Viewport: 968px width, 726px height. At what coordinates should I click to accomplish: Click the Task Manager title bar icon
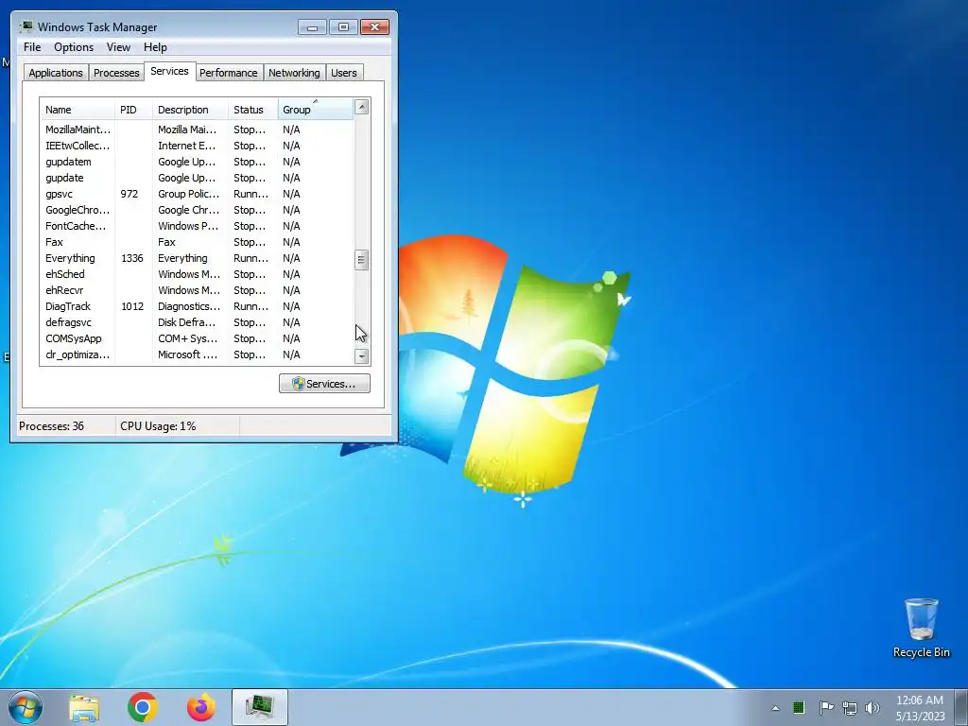(26, 26)
